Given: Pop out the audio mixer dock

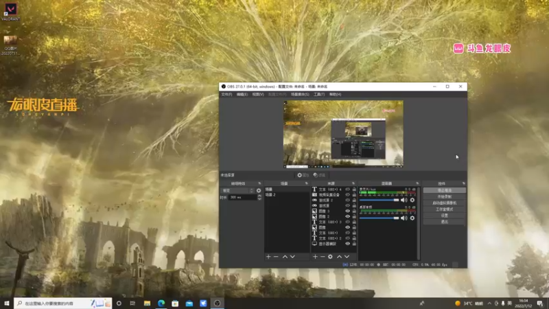Looking at the screenshot, I should (x=417, y=183).
